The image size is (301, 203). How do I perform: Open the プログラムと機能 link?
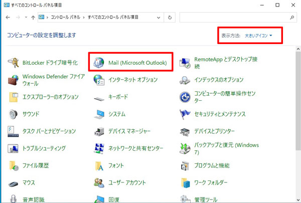pos(212,165)
